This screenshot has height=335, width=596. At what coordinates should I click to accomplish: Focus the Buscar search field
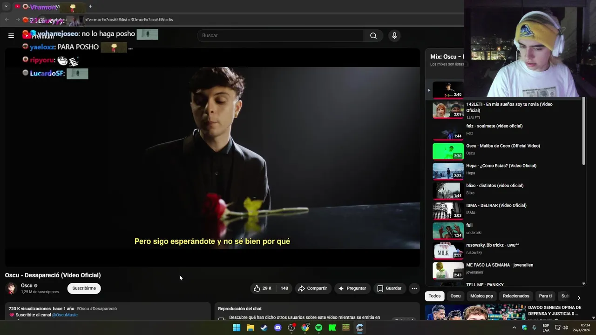(x=281, y=35)
